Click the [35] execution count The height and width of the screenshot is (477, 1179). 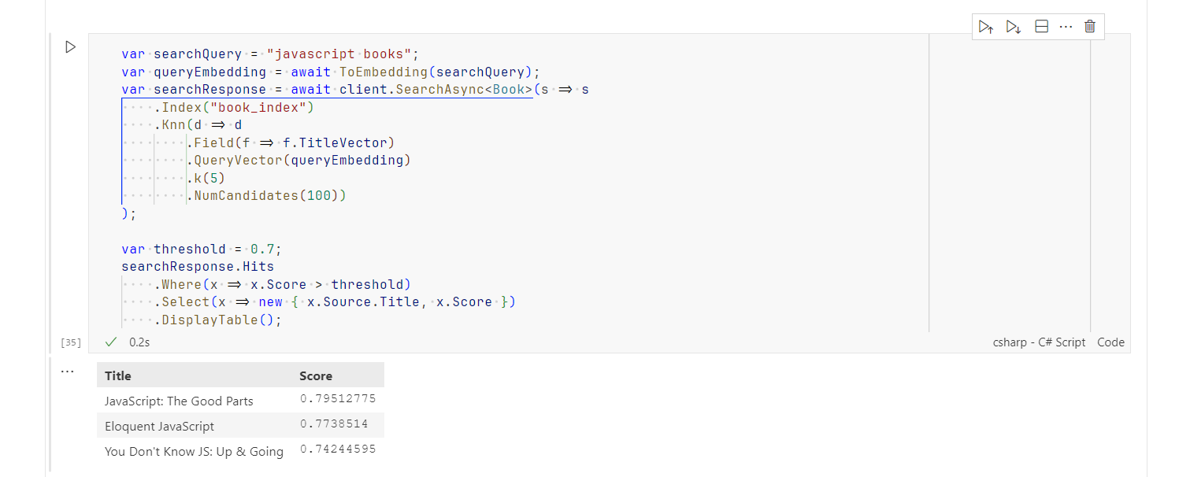pos(71,342)
